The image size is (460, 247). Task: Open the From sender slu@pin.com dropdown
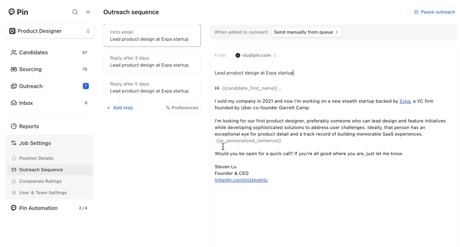tap(256, 56)
